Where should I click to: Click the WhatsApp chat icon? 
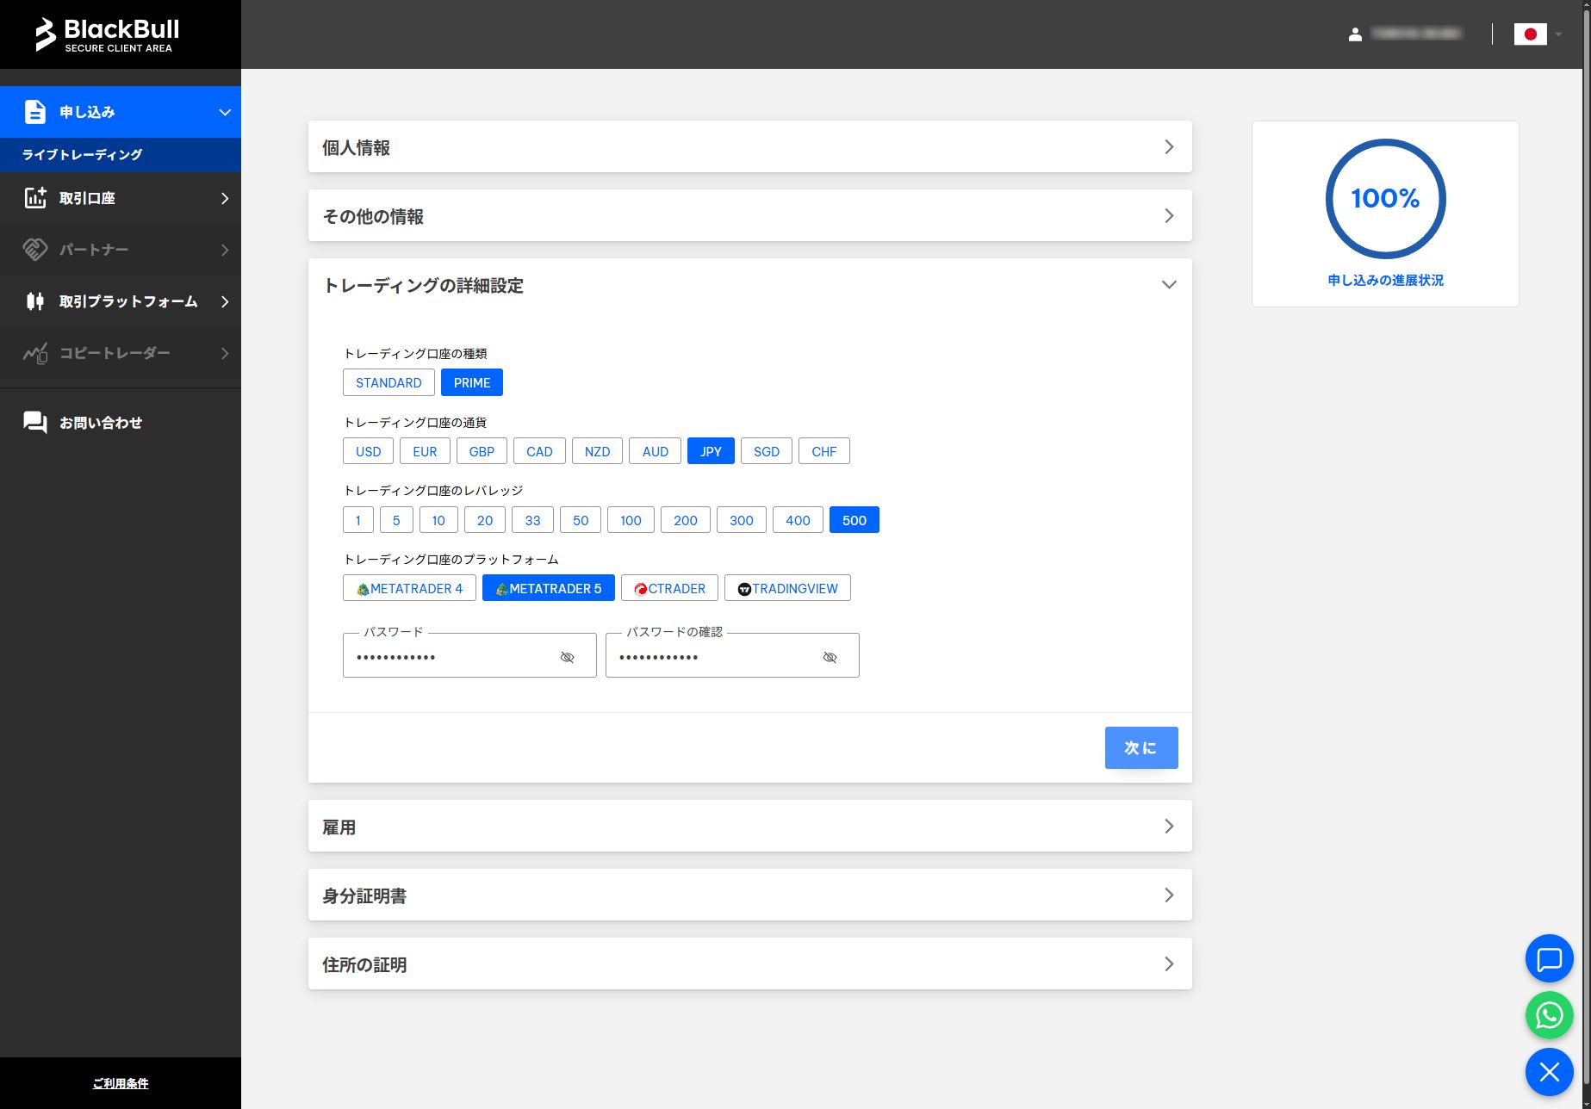click(1549, 1015)
